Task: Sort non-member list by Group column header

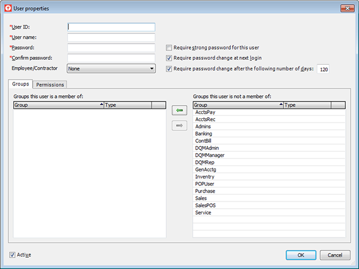Action: click(x=238, y=105)
